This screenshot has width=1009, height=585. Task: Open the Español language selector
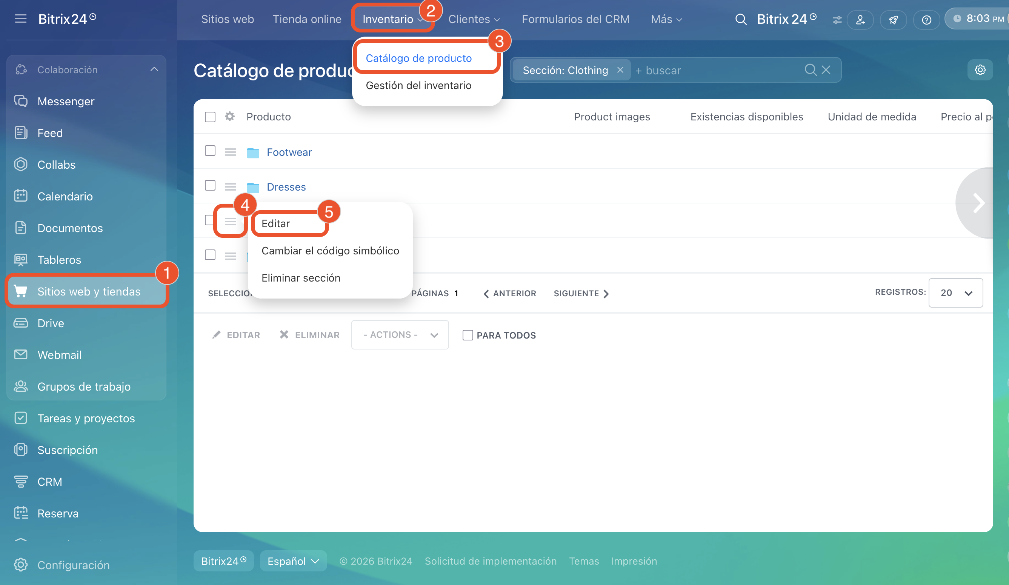tap(293, 561)
